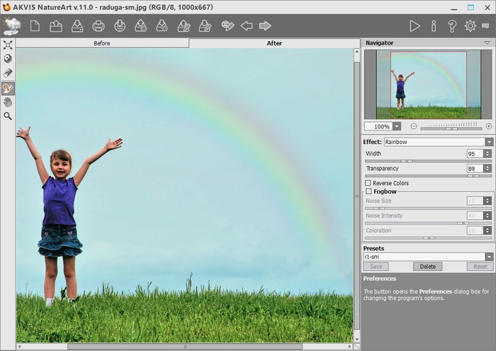Load guiding lines with upload pencil icon
Viewport: 496px width, 351px height.
(184, 26)
